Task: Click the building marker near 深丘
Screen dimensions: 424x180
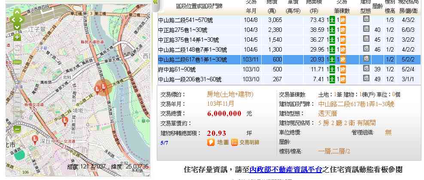Action: click(x=35, y=140)
